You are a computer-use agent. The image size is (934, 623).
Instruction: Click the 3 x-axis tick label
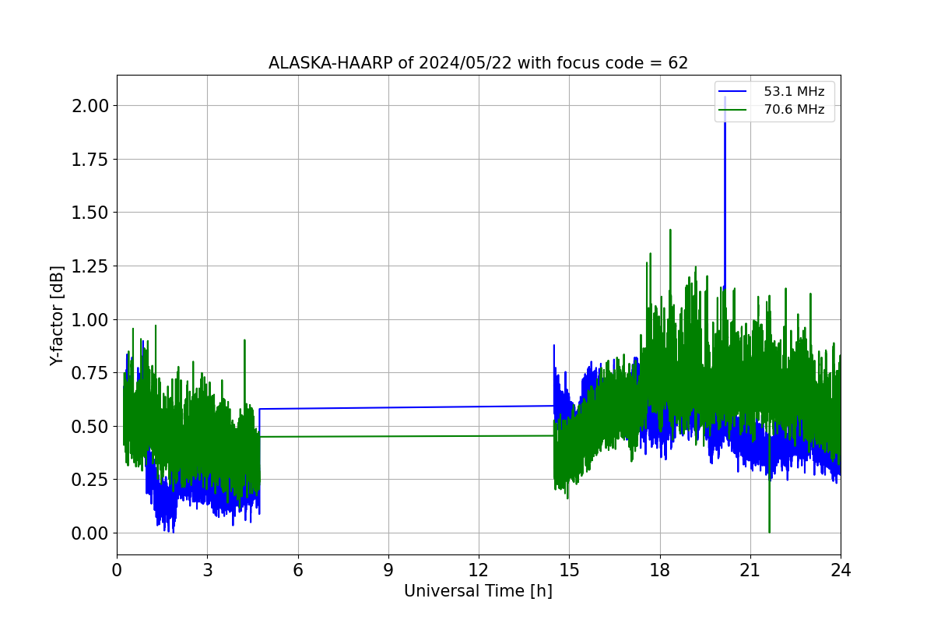point(207,569)
